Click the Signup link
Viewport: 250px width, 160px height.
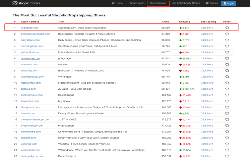pyautogui.click(x=212, y=3)
